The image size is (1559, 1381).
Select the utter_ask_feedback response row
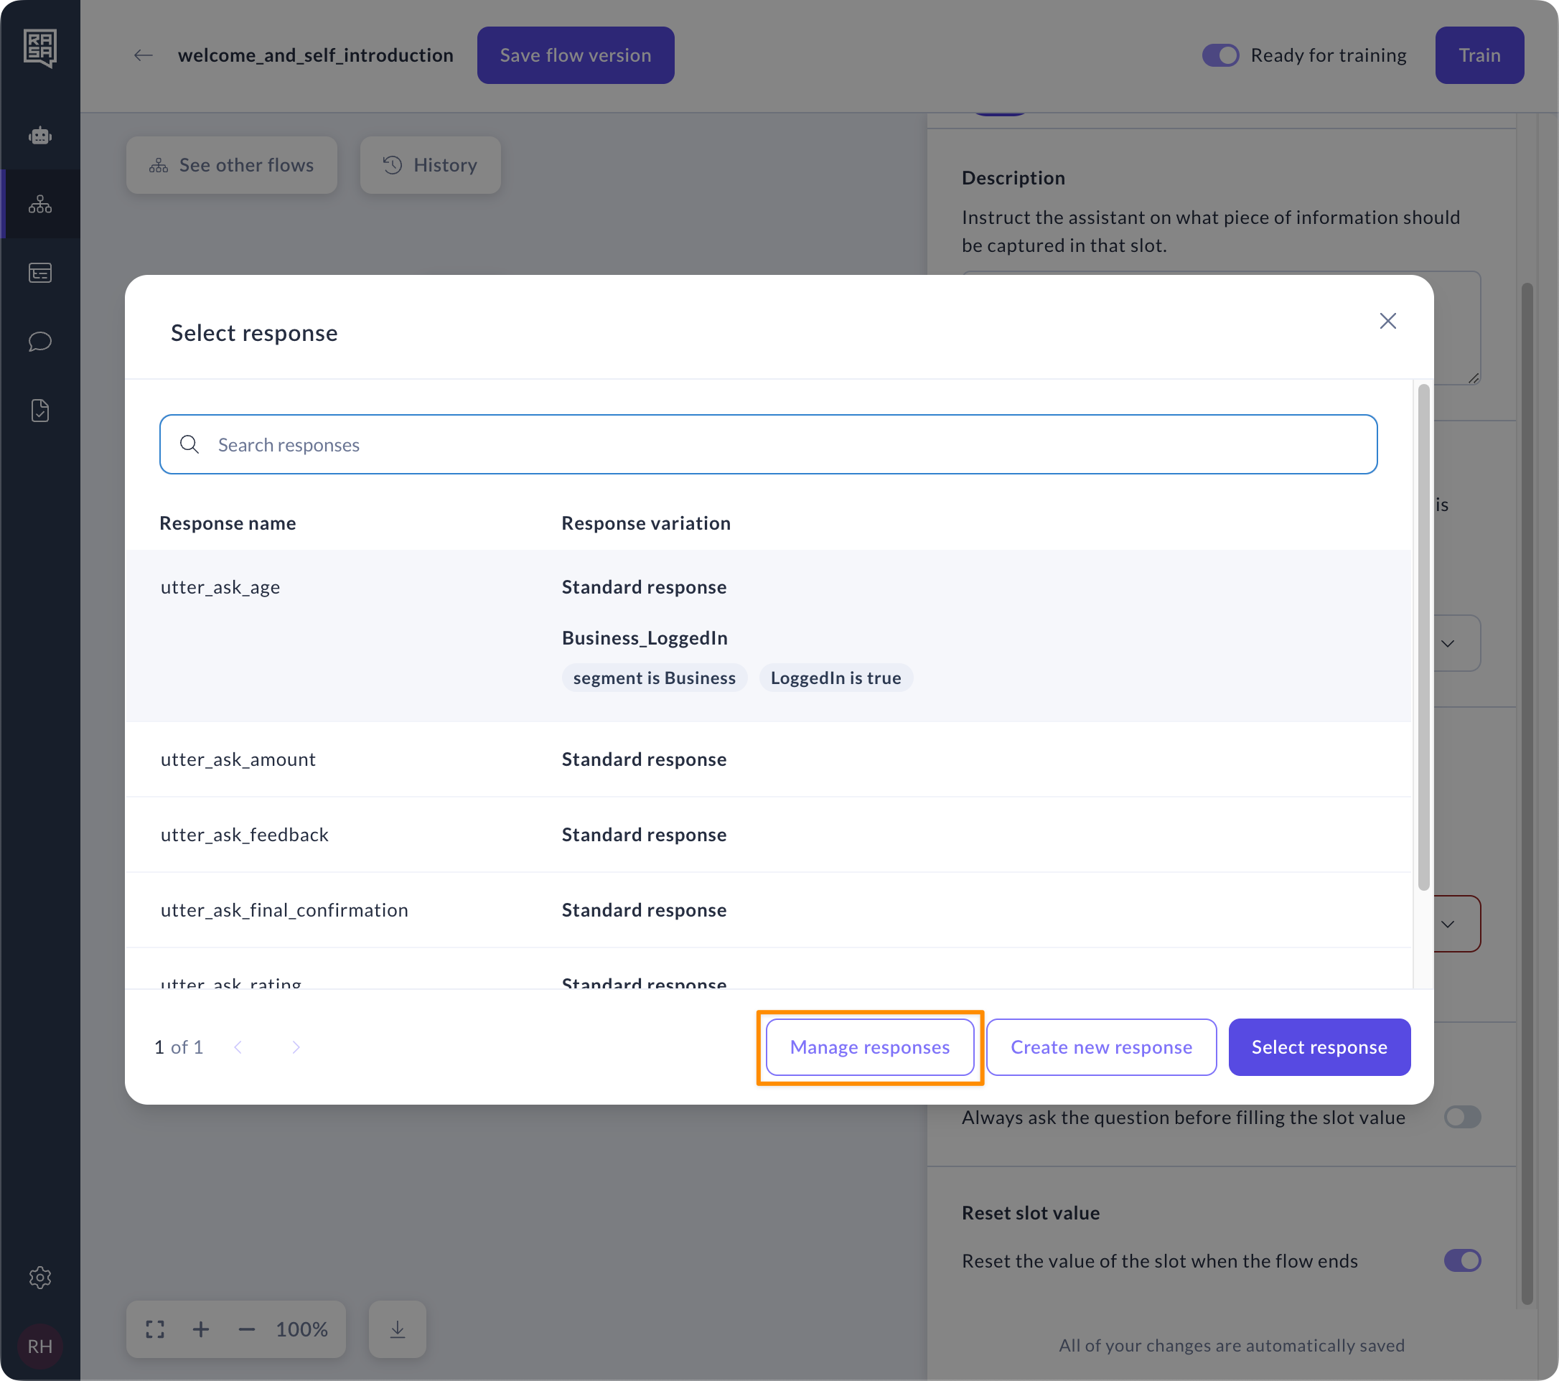coord(768,835)
